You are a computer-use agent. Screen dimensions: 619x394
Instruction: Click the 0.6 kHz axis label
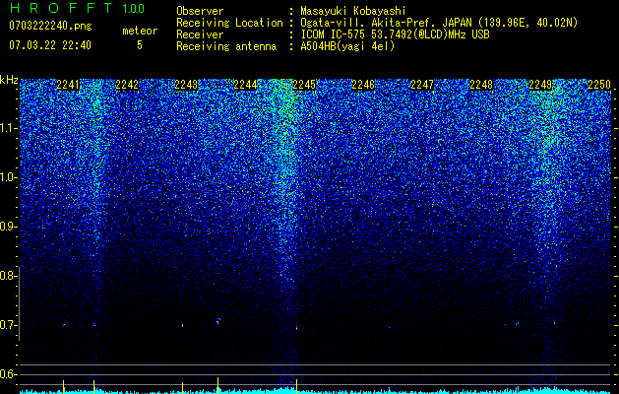(8, 374)
